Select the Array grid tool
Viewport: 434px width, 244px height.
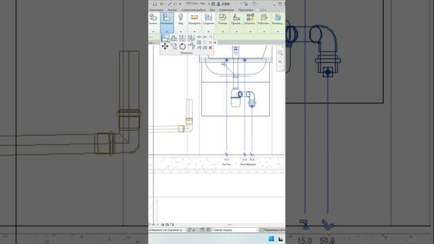click(199, 42)
